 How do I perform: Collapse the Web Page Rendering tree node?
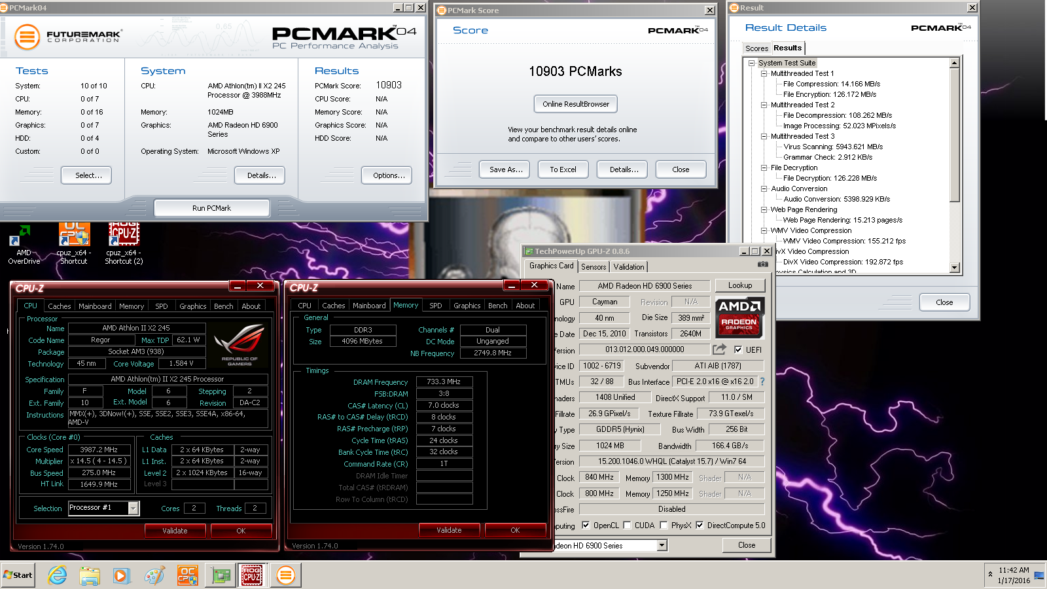click(764, 209)
